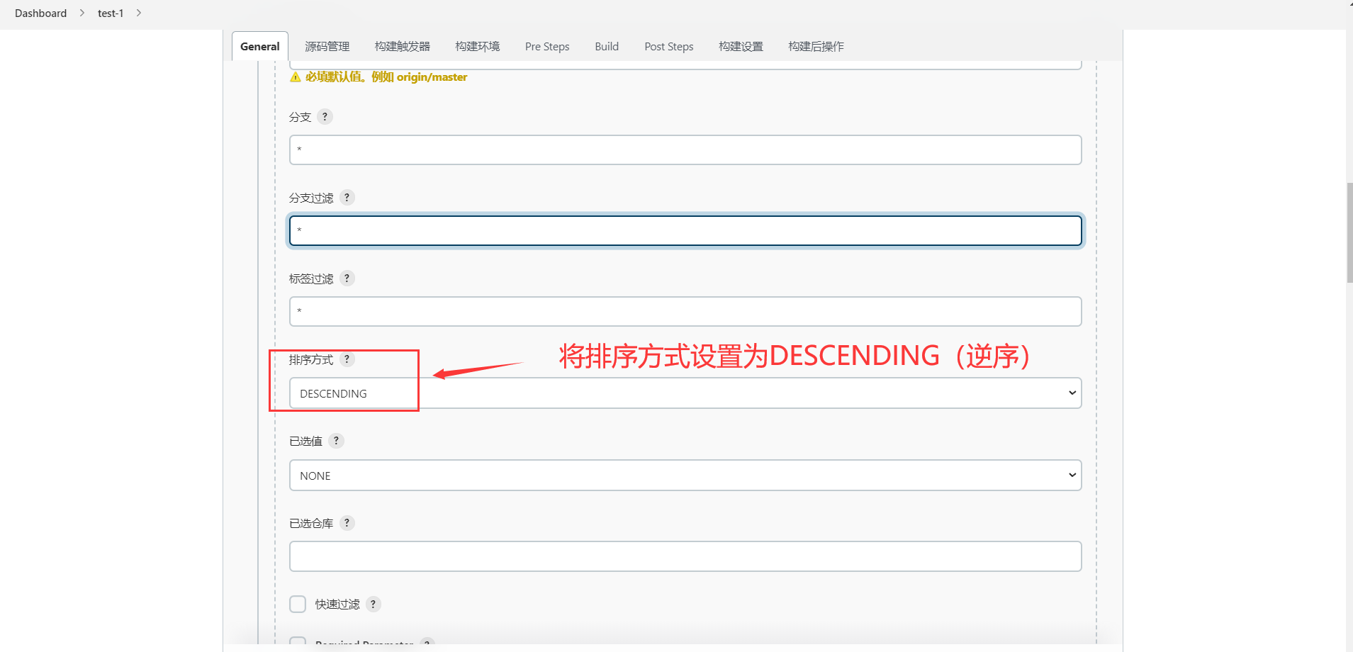Switch to the Pre Steps tab
The width and height of the screenshot is (1353, 652).
[x=547, y=46]
